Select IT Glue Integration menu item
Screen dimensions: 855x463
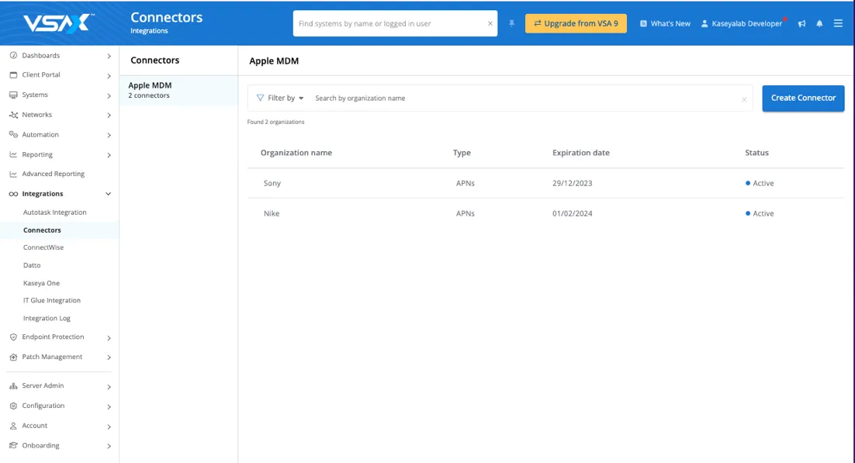[51, 300]
